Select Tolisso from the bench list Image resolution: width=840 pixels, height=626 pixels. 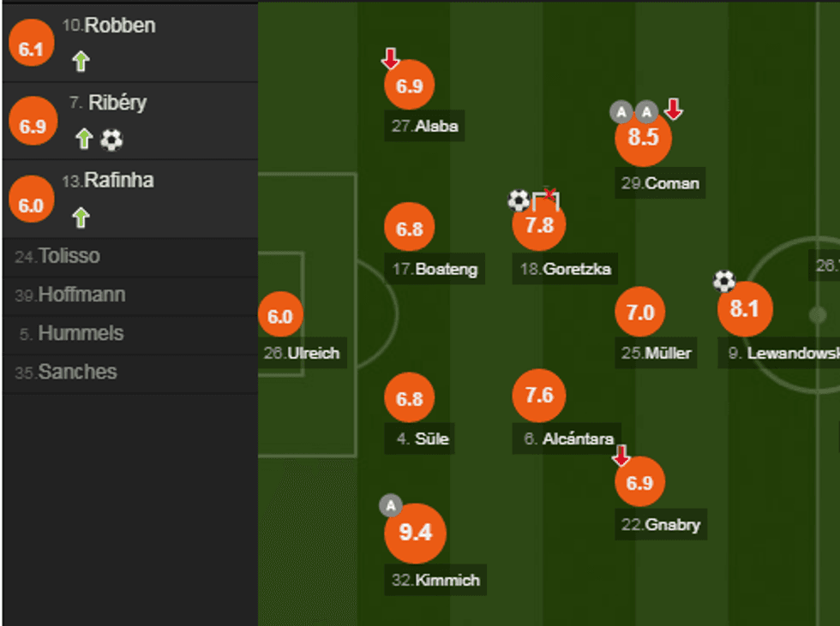[69, 256]
